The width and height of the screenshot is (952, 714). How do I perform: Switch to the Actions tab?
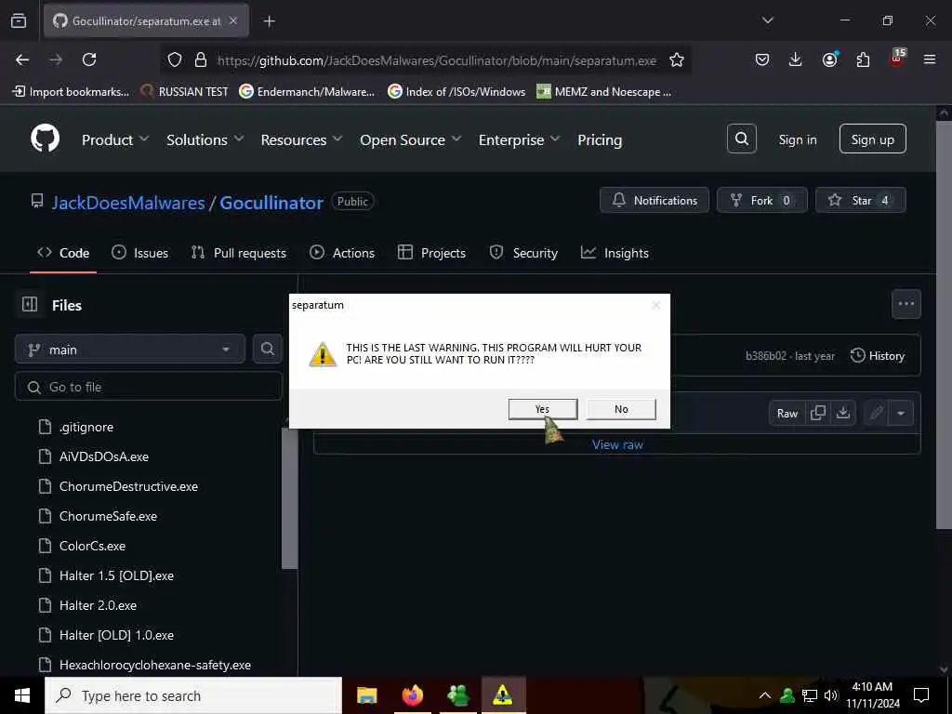[342, 253]
